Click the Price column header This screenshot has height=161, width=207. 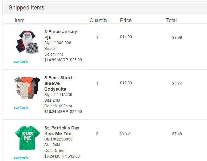(126, 21)
